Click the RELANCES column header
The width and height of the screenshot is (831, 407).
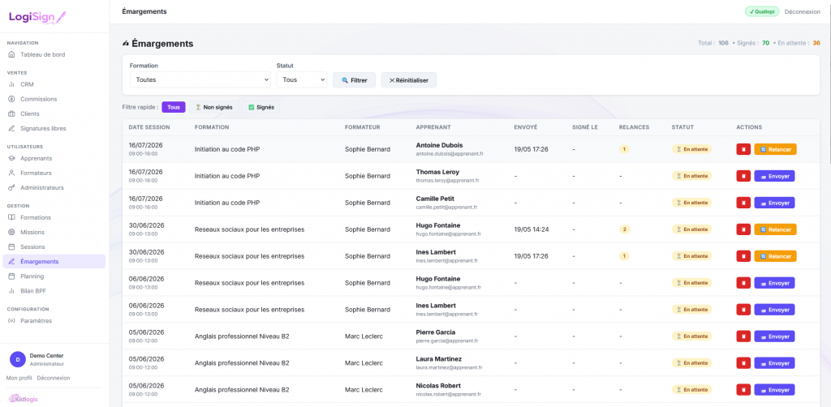click(x=634, y=127)
